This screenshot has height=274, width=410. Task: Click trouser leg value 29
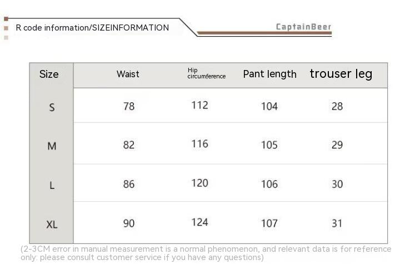coord(337,145)
